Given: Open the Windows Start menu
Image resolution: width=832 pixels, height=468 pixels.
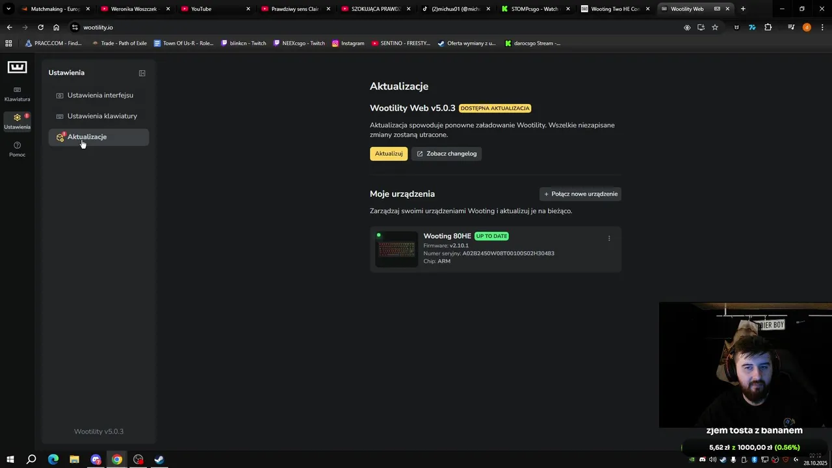Looking at the screenshot, I should 10,460.
